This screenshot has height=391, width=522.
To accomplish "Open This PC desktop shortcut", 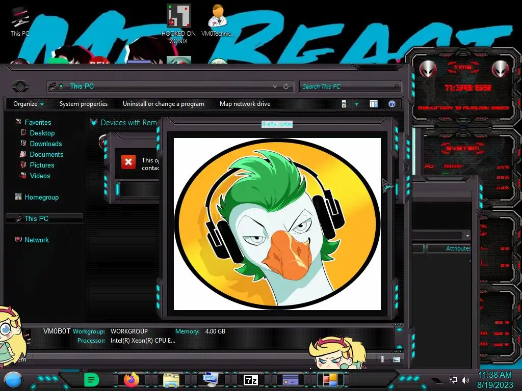I will [x=20, y=20].
